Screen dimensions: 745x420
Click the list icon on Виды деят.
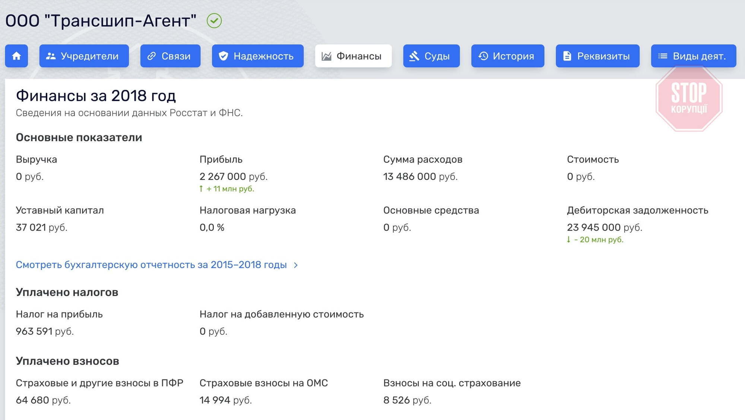(663, 56)
